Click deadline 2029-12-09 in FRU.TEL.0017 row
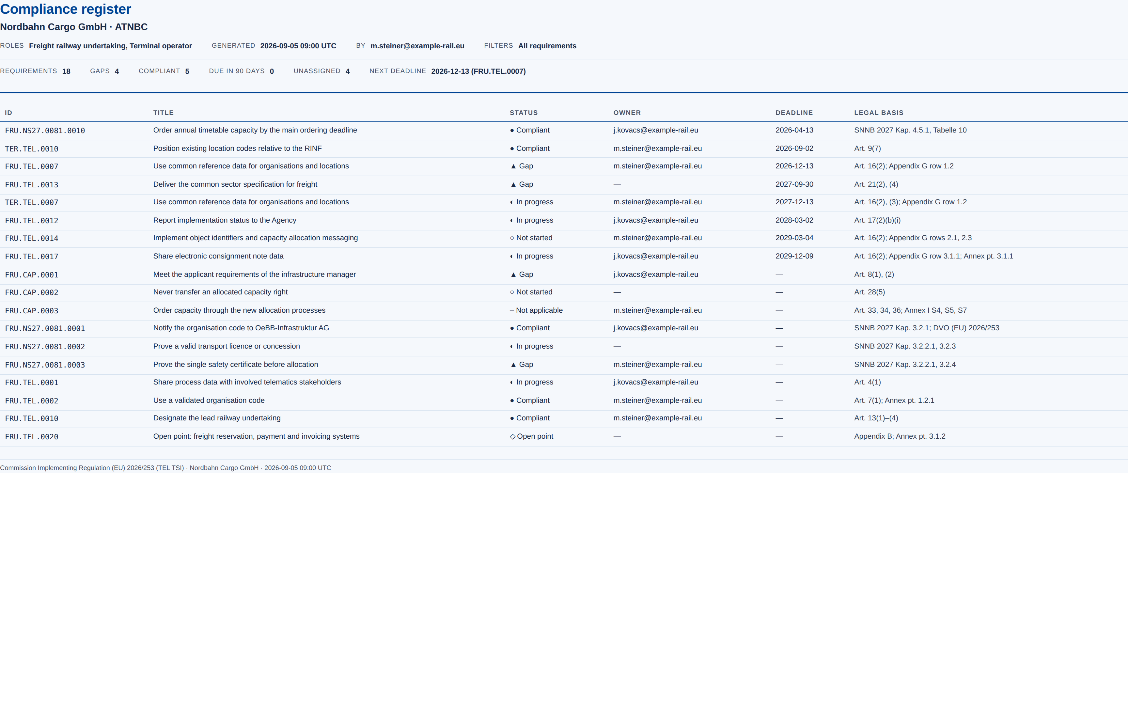The width and height of the screenshot is (1128, 705). click(x=794, y=256)
